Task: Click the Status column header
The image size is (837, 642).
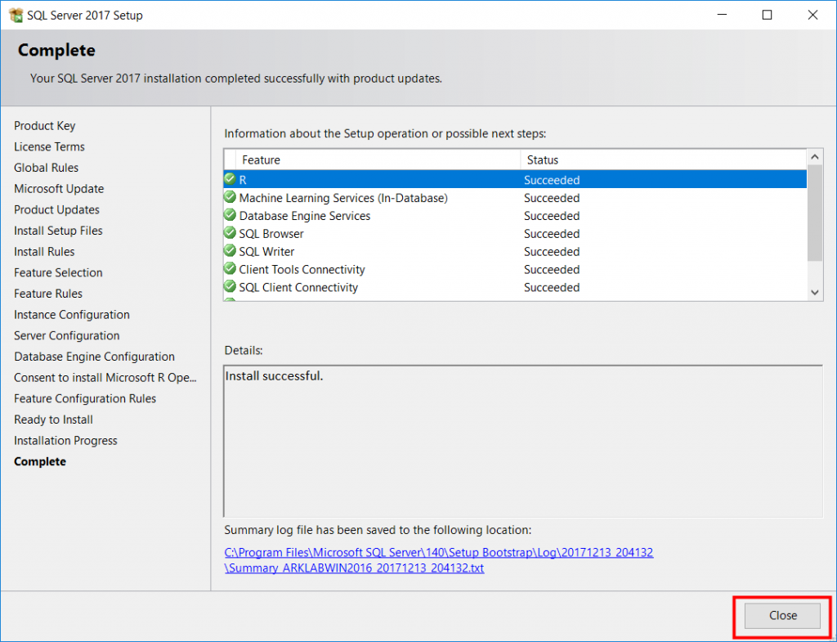Action: [x=664, y=159]
